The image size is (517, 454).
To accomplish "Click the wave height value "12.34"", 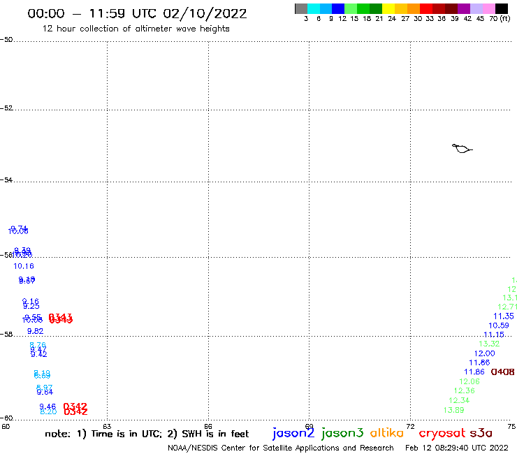I will [x=459, y=400].
